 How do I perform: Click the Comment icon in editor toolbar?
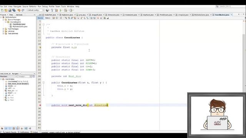(105, 18)
